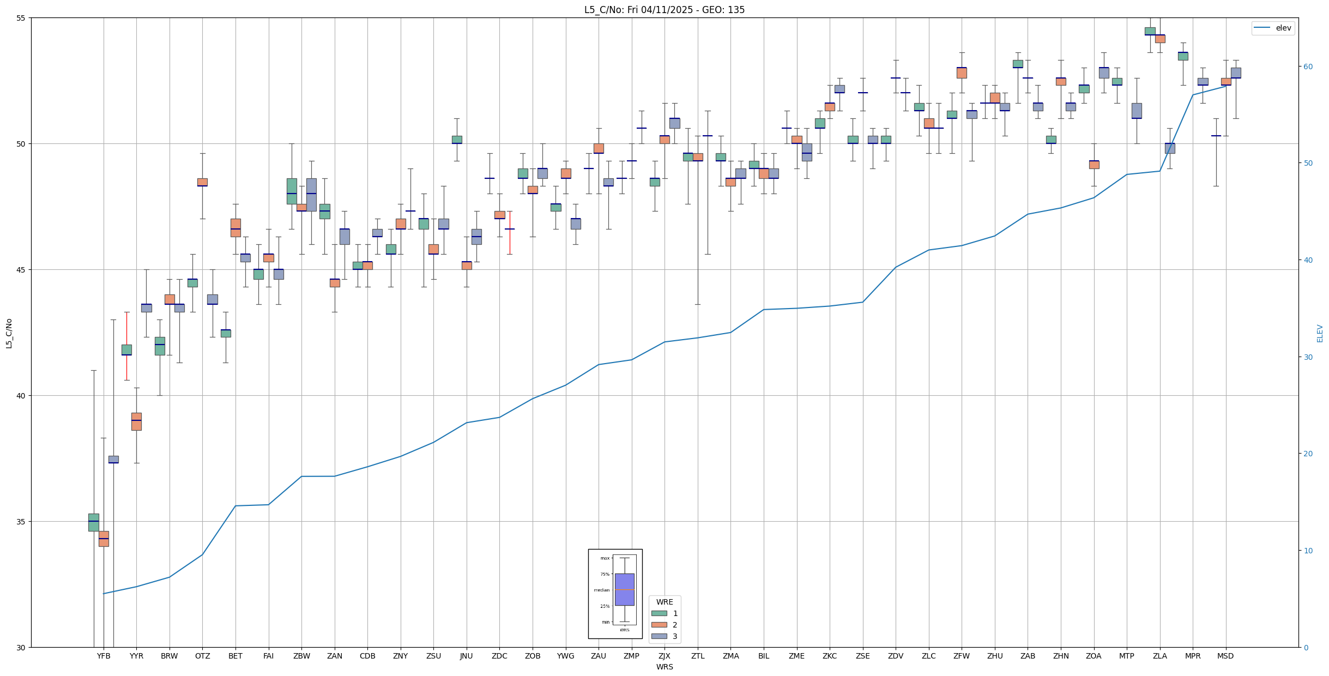Click the orange WRE 2 legend swatch
The image size is (1329, 676).
[x=659, y=625]
